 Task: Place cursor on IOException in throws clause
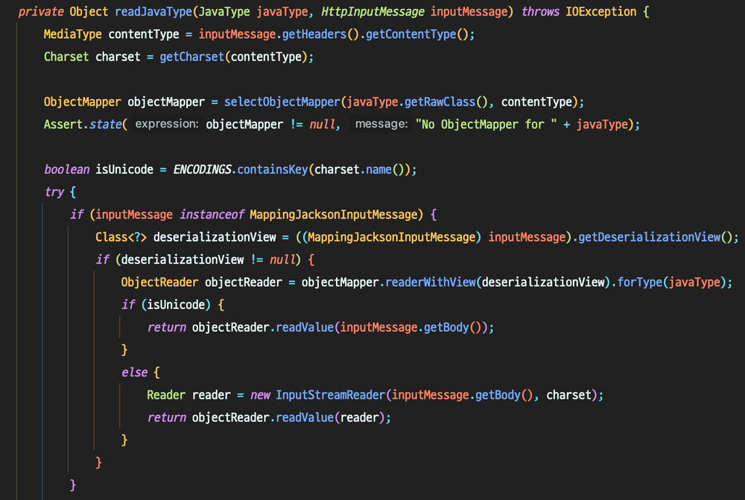click(599, 12)
